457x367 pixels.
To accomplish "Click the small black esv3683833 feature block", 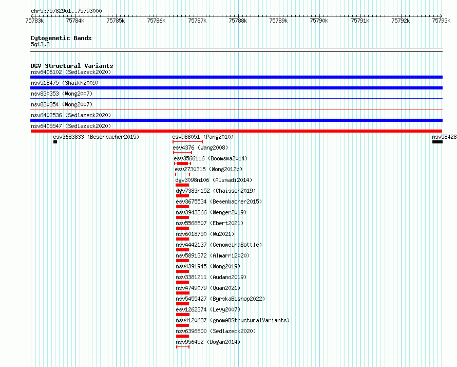I will coord(55,142).
